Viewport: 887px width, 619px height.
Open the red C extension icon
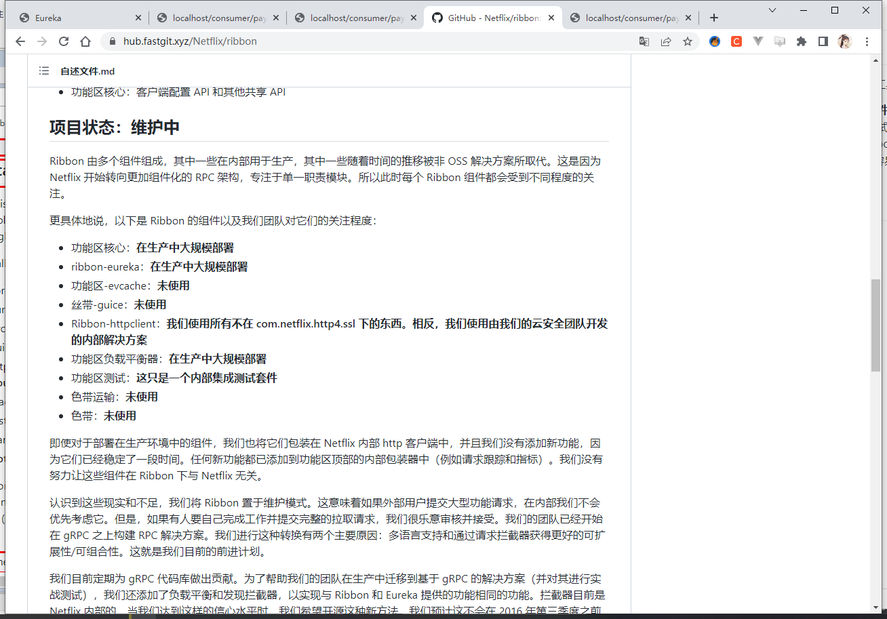736,41
